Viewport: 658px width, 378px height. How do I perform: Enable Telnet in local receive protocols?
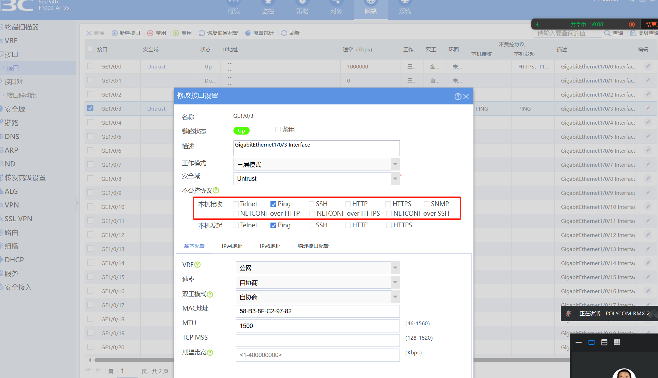pos(236,204)
